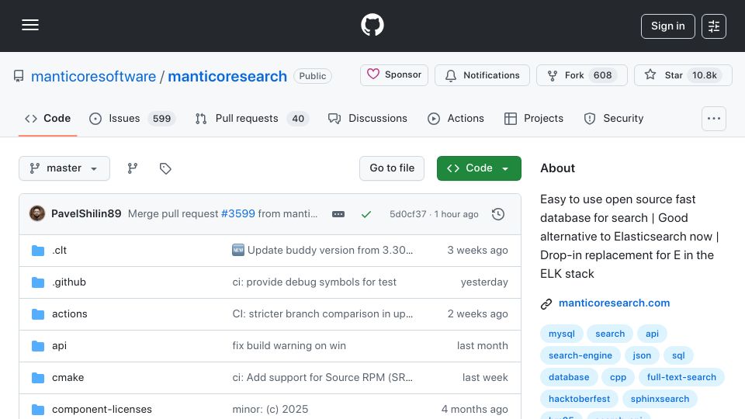Open 'fix build warning on win' commit
745x419 pixels.
289,346
